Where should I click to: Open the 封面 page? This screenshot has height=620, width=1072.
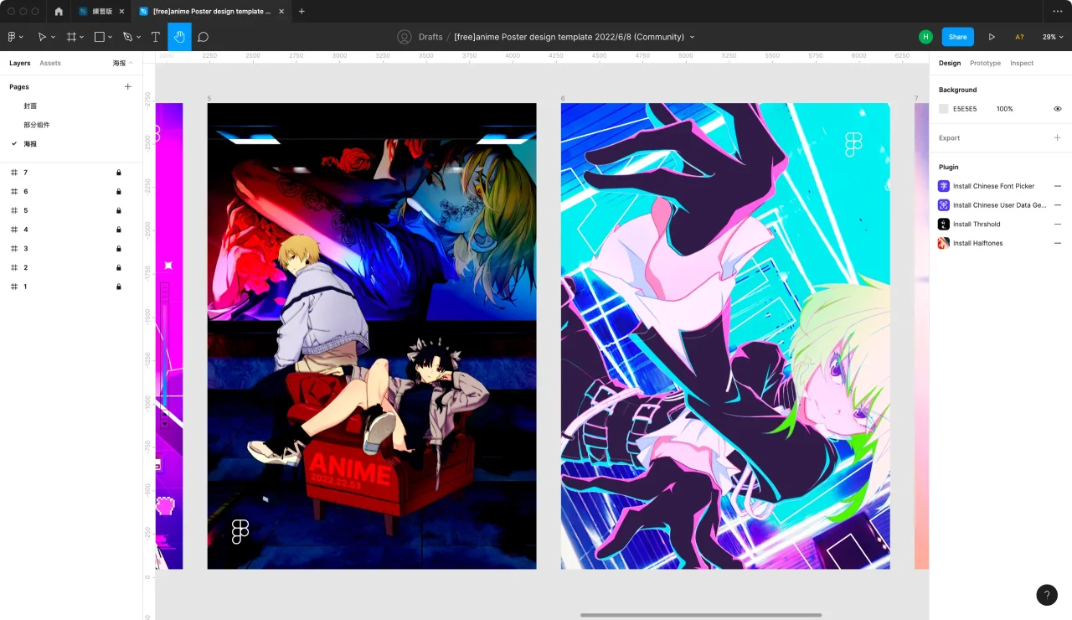point(30,106)
